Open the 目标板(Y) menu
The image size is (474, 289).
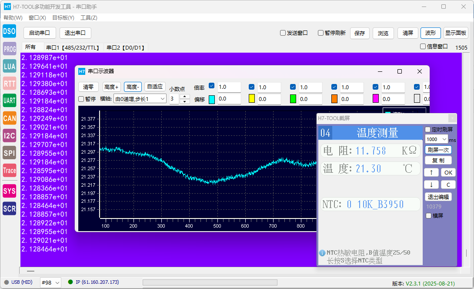tap(63, 18)
